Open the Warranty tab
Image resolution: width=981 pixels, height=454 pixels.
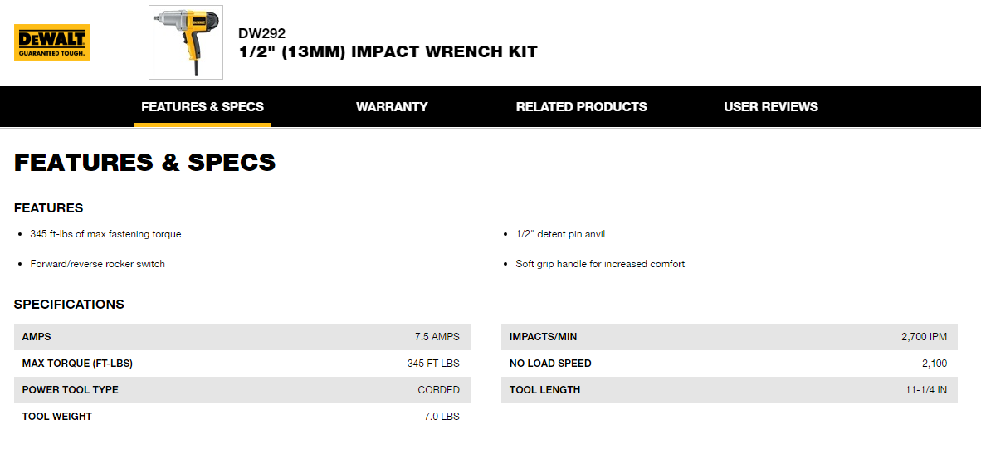point(392,107)
